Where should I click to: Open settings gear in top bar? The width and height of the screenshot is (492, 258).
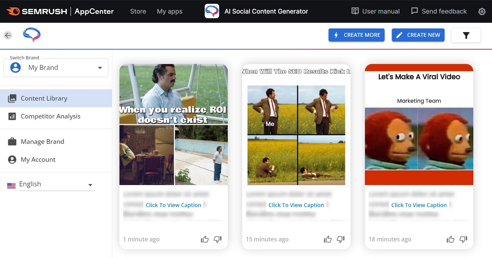[482, 12]
